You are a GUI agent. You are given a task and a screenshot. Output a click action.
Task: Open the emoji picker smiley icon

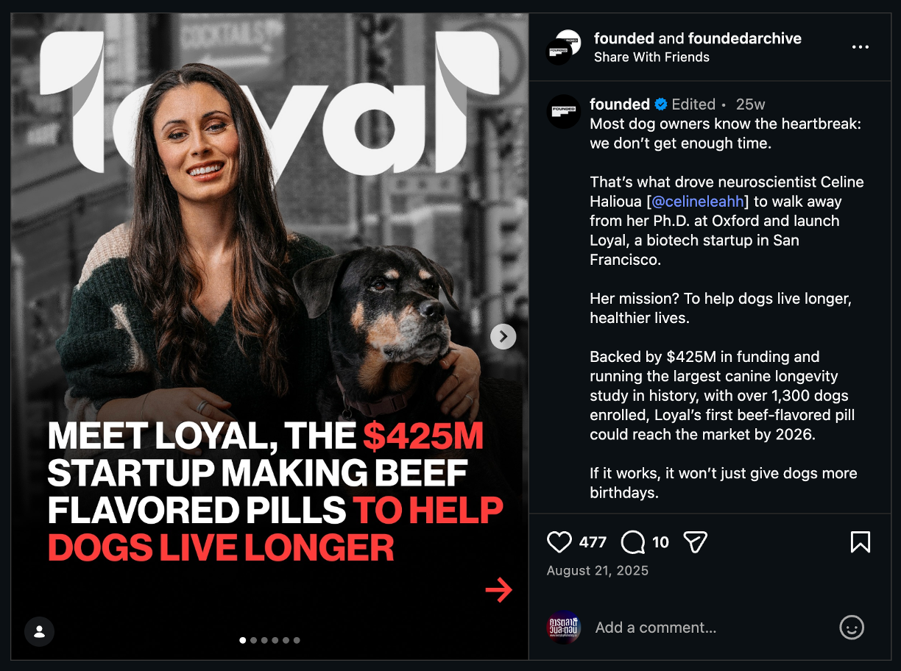pos(852,628)
